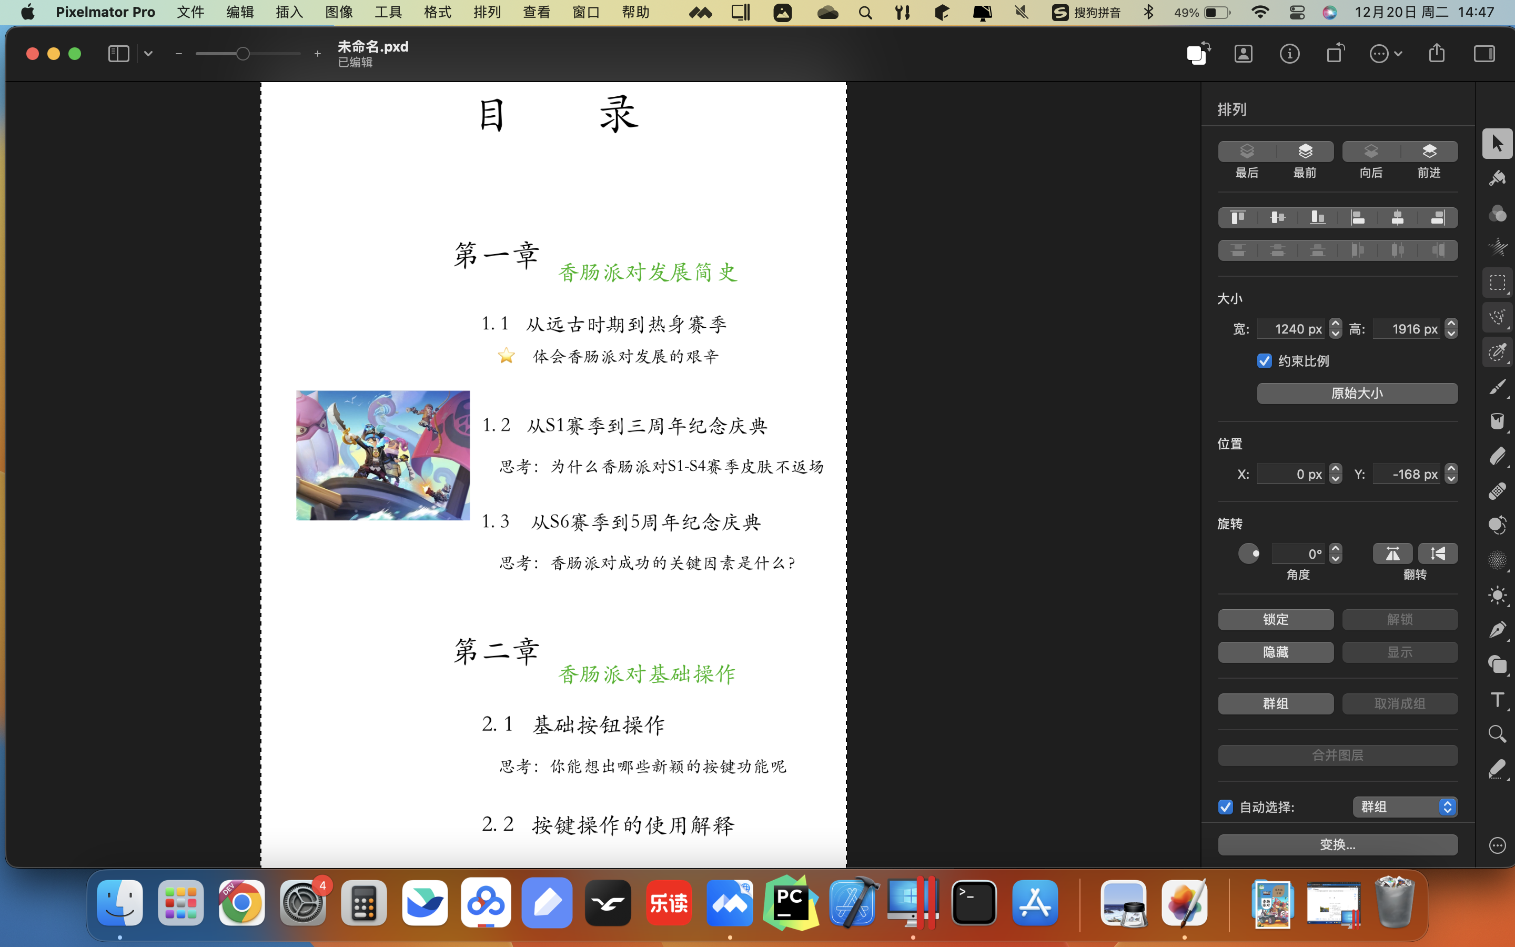Open the 文件 menu

(x=190, y=13)
